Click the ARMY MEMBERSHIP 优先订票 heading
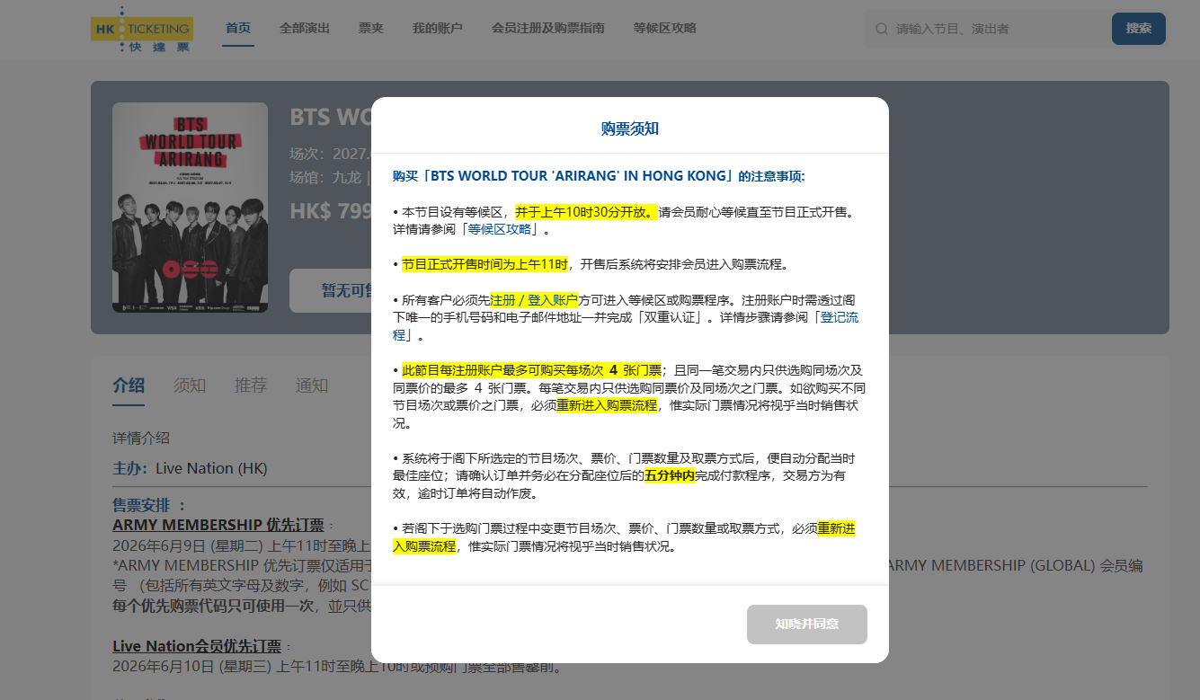 218,524
